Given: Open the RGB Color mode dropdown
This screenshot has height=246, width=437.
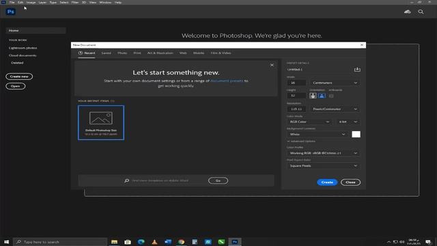Looking at the screenshot, I should [x=309, y=122].
